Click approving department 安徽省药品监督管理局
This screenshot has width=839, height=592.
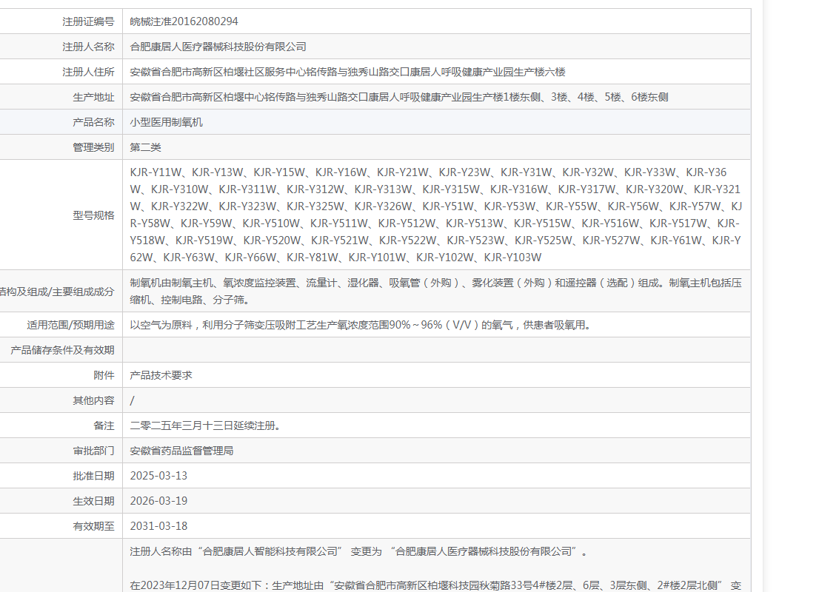(x=181, y=450)
